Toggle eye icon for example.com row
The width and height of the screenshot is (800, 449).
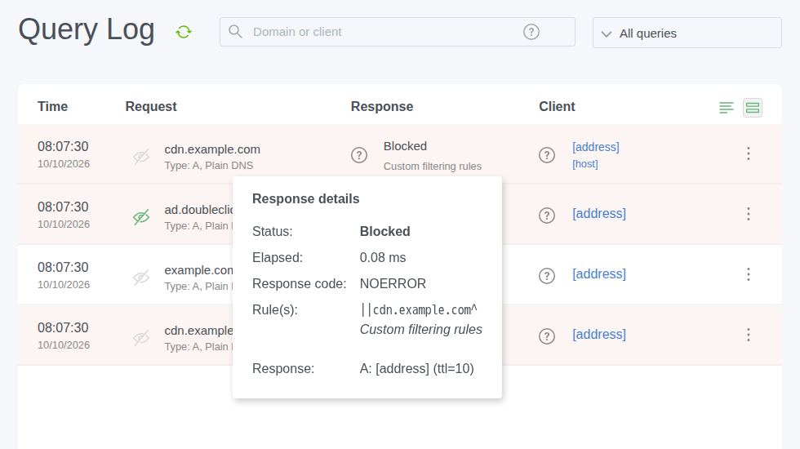pyautogui.click(x=141, y=277)
